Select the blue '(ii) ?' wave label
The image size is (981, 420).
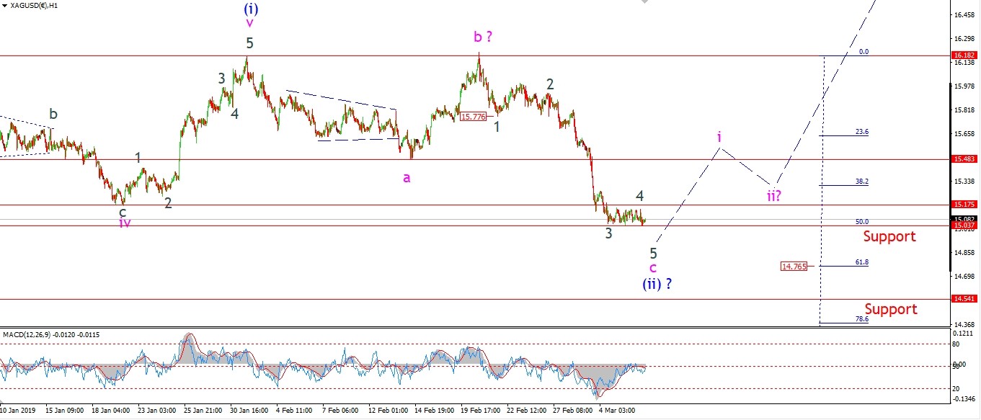[657, 285]
